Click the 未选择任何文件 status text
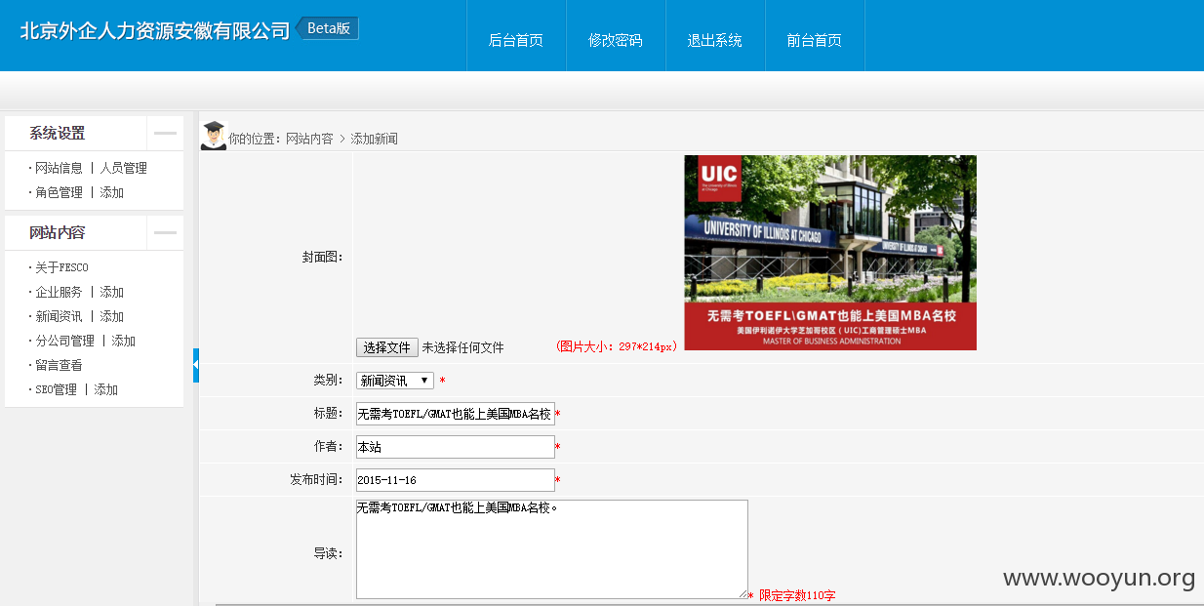This screenshot has width=1204, height=606. (x=462, y=347)
